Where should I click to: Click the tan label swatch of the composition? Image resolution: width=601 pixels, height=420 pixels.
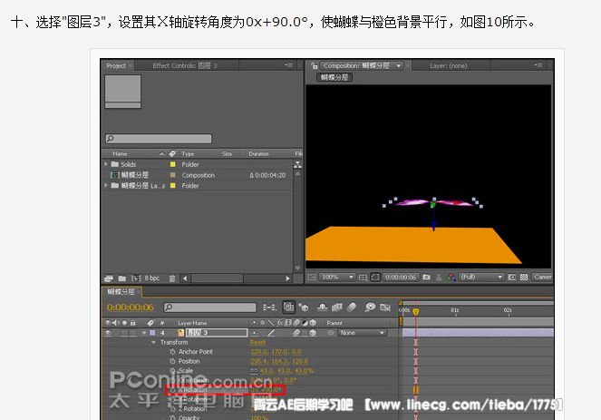[173, 175]
